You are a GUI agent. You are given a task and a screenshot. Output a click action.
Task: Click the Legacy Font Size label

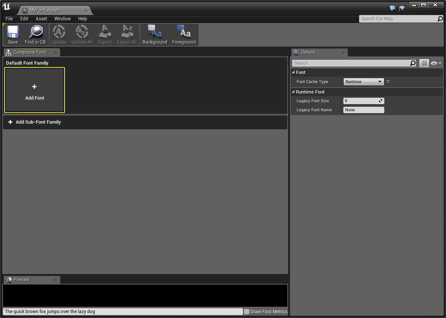313,101
